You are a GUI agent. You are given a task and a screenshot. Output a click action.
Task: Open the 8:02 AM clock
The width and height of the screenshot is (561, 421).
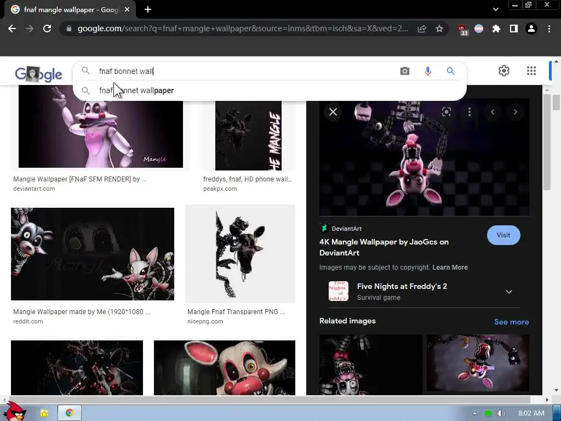point(531,413)
